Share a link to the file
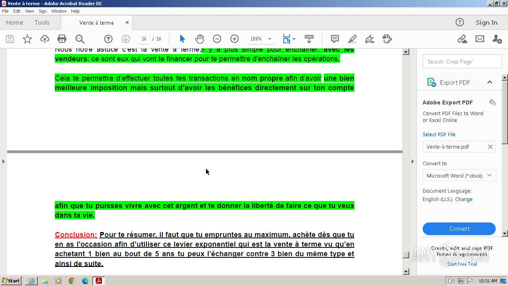Image resolution: width=508 pixels, height=286 pixels. (x=462, y=39)
